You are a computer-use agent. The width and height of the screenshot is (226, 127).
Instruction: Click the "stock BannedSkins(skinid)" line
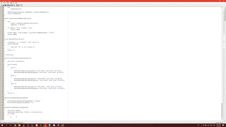coord(14,39)
